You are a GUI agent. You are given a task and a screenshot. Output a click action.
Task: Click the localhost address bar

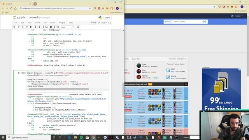(55, 9)
